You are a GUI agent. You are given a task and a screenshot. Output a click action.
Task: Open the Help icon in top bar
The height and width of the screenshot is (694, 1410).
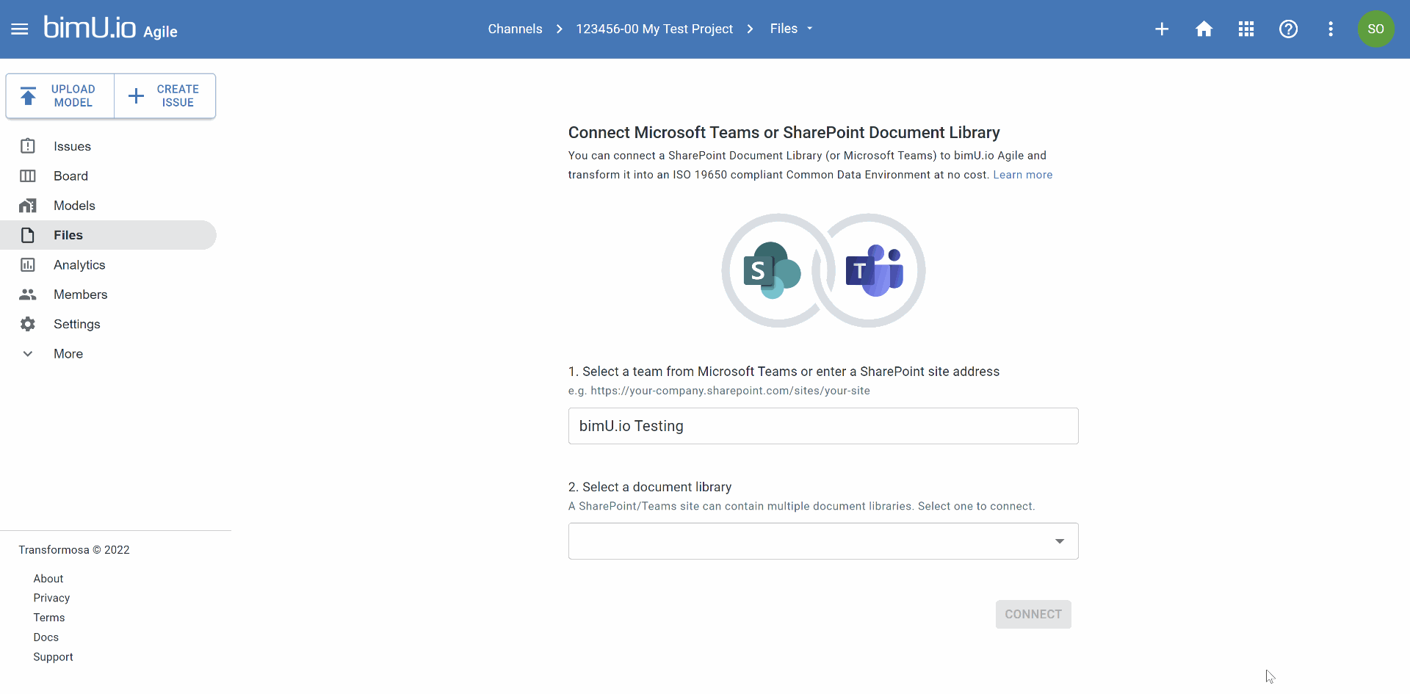[1289, 29]
